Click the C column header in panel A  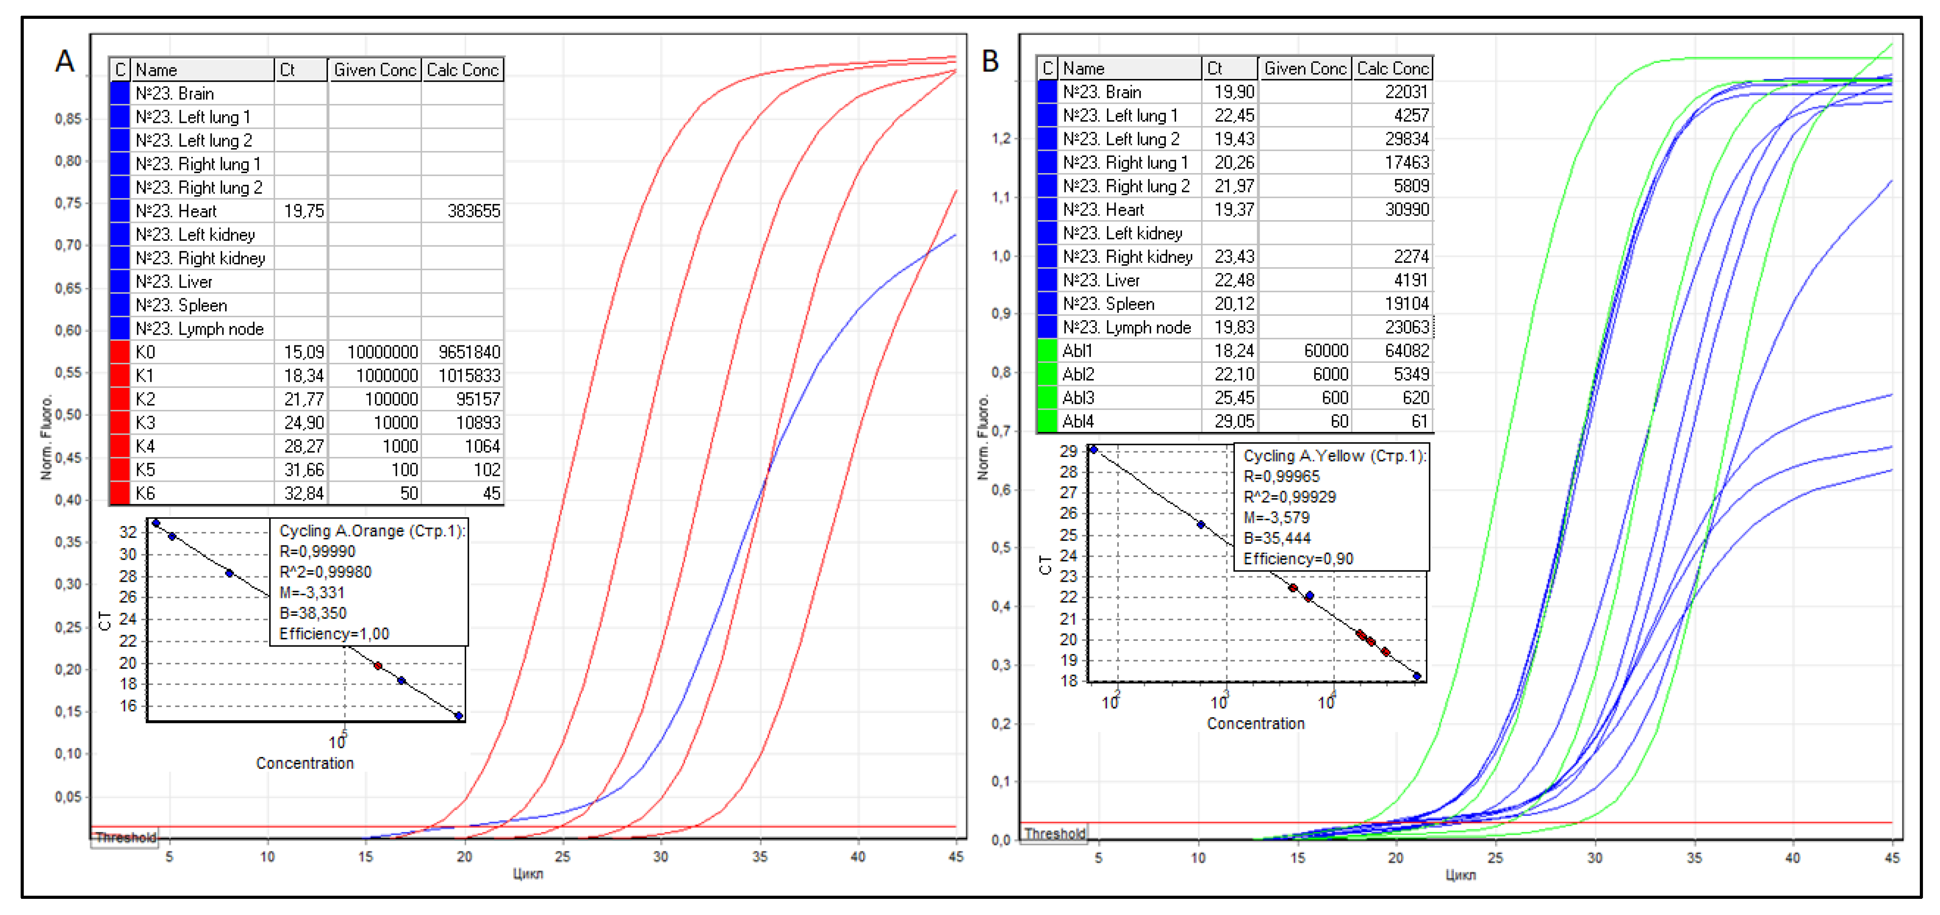pyautogui.click(x=120, y=70)
